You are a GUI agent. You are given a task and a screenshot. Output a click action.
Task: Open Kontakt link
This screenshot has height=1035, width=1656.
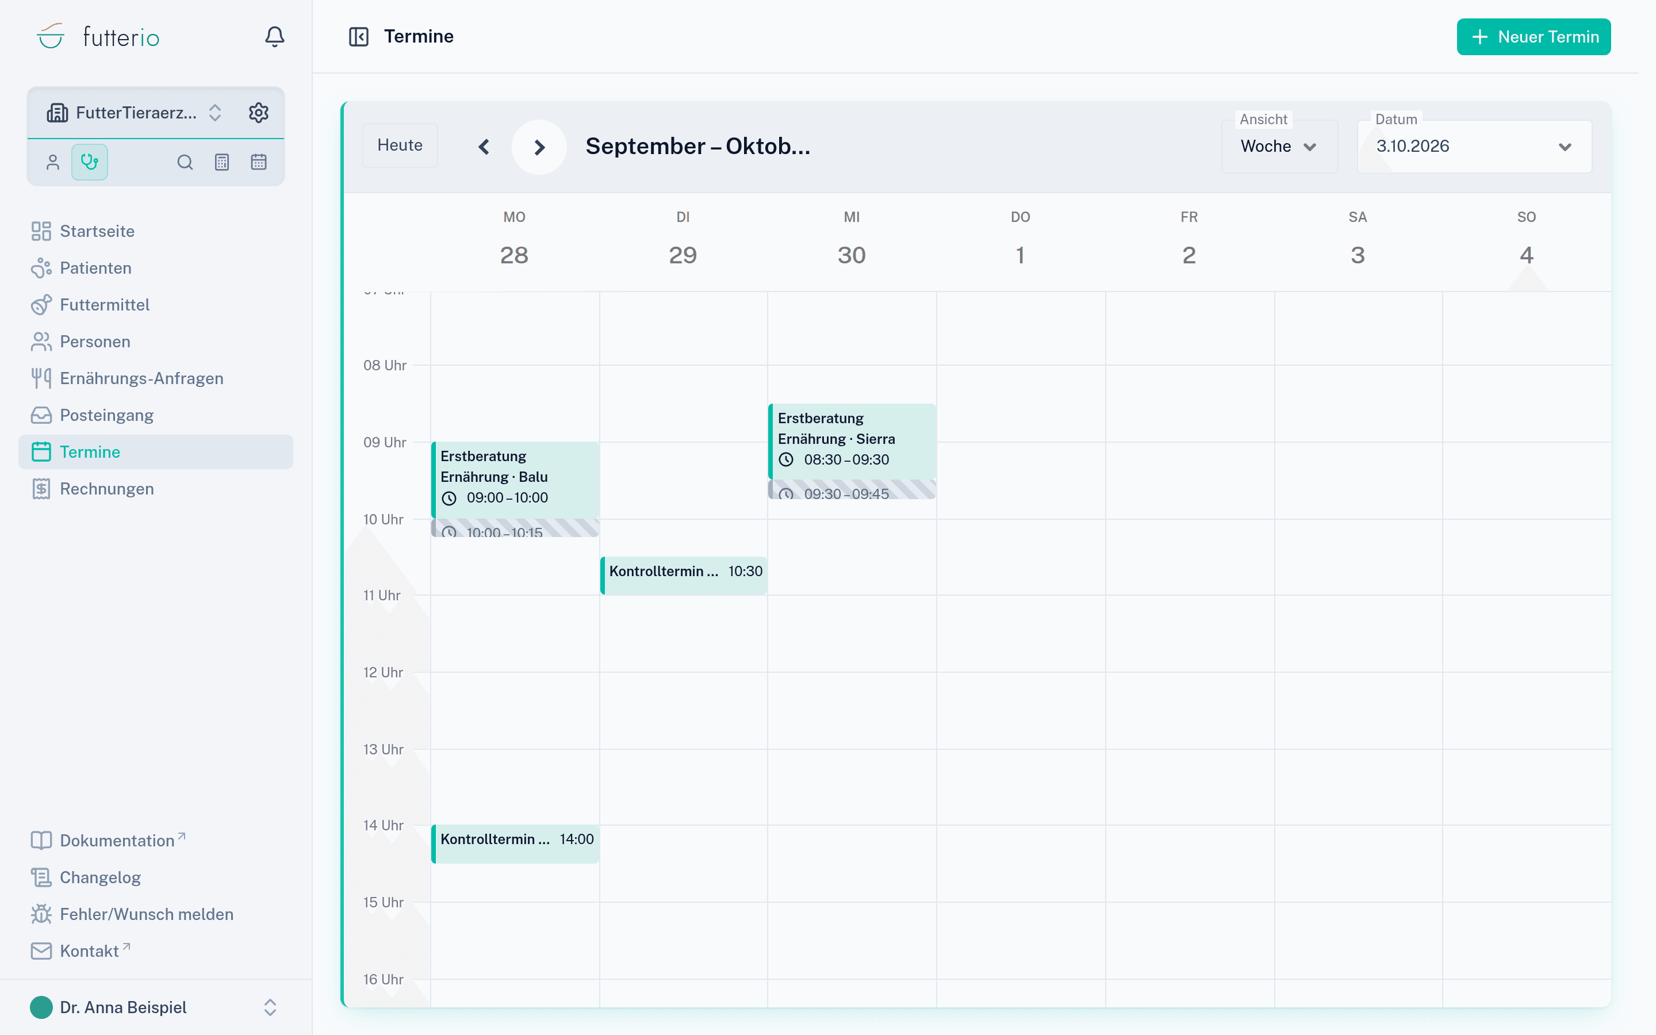coord(156,951)
